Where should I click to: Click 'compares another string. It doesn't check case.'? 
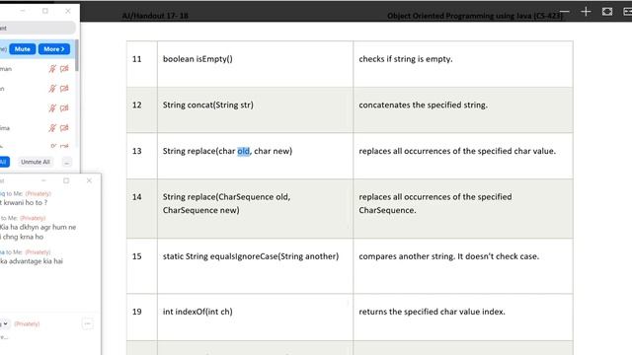coord(448,256)
